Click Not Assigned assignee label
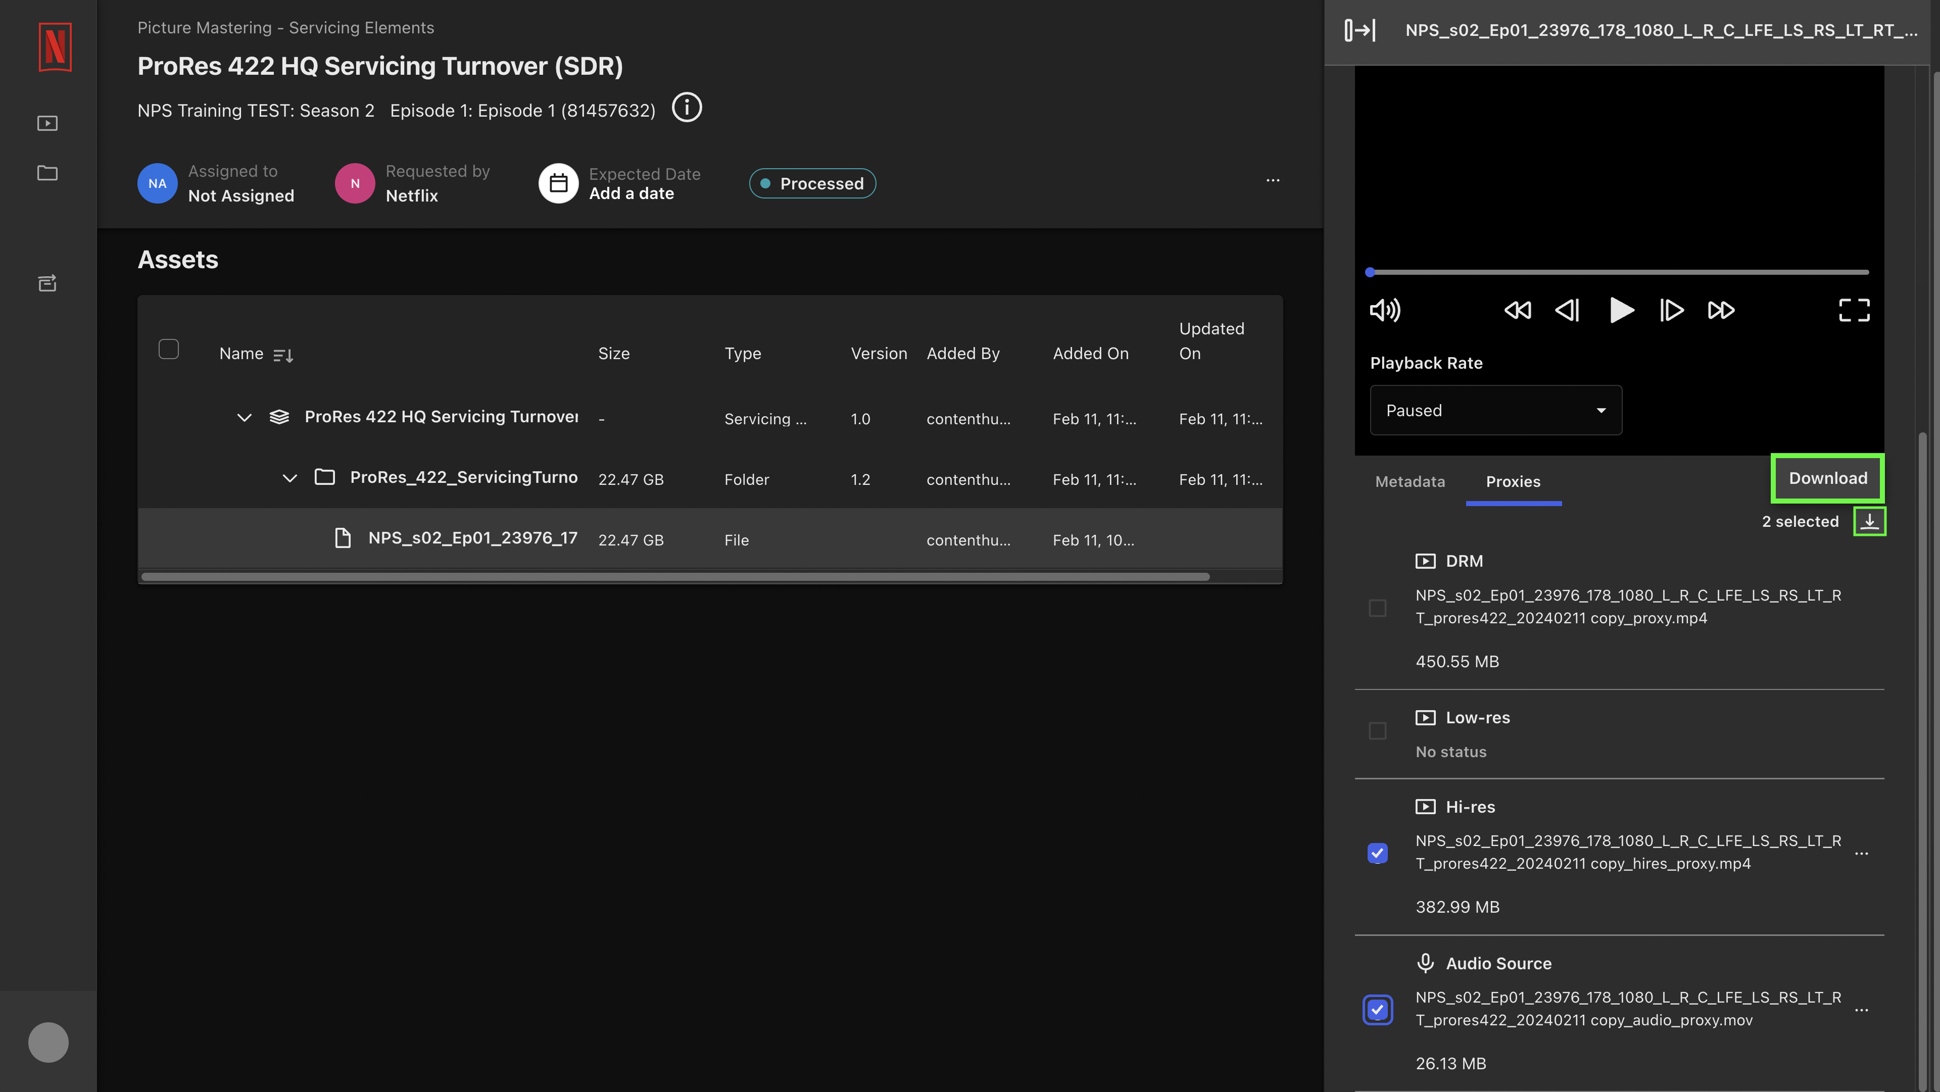Viewport: 1940px width, 1092px height. (x=241, y=196)
